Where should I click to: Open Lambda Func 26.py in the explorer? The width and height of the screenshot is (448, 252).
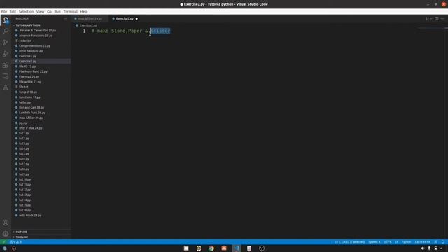41,113
